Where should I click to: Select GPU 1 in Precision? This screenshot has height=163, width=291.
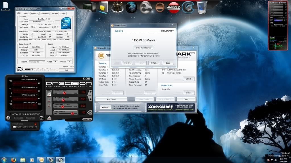coord(49,94)
